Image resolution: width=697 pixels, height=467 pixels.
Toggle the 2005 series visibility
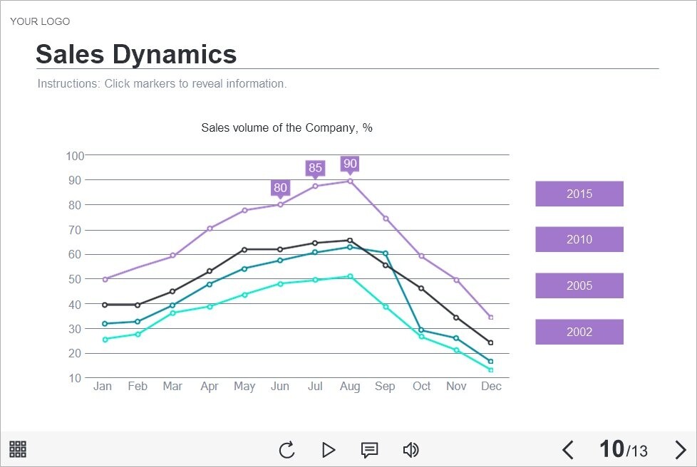(579, 285)
